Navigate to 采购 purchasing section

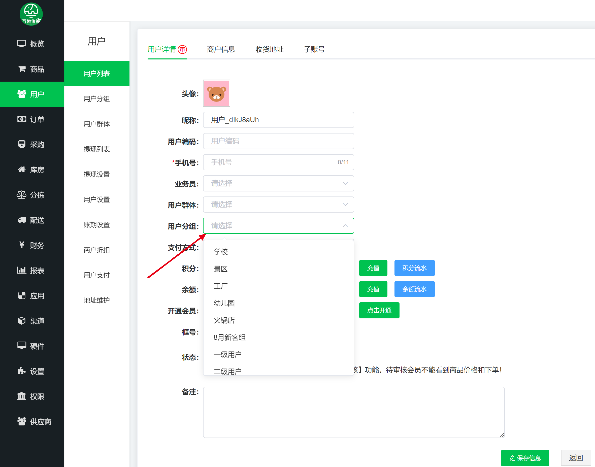coord(32,144)
